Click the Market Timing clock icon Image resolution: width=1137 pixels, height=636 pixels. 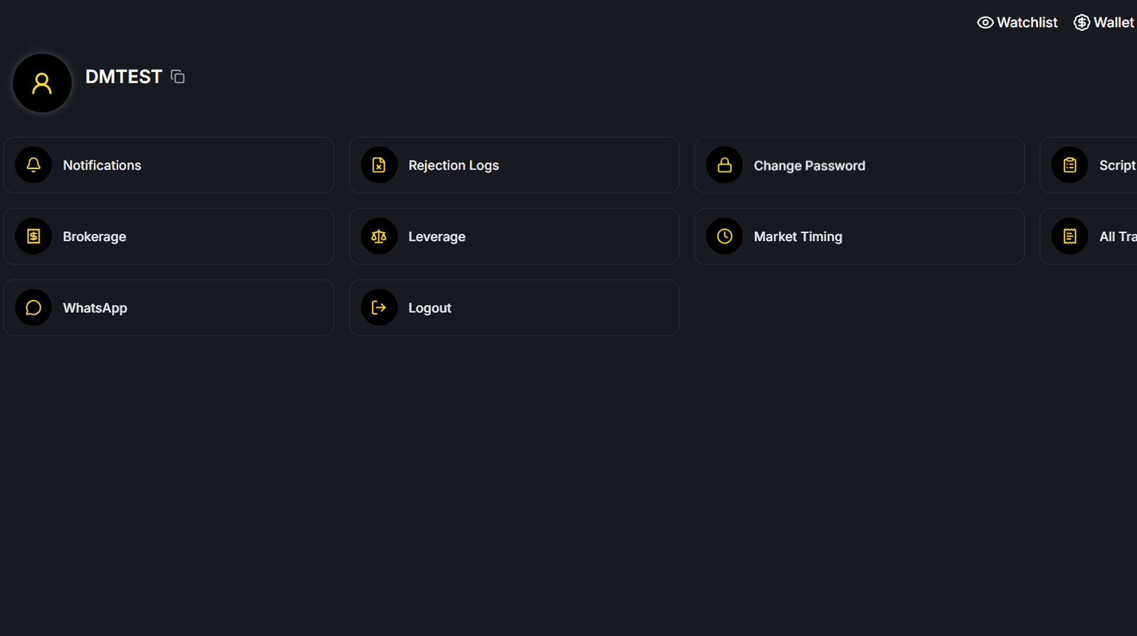tap(724, 236)
